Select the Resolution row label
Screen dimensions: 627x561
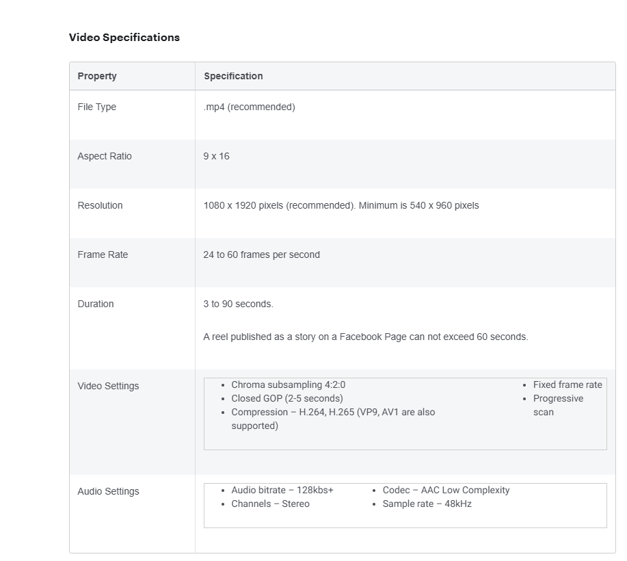[100, 205]
